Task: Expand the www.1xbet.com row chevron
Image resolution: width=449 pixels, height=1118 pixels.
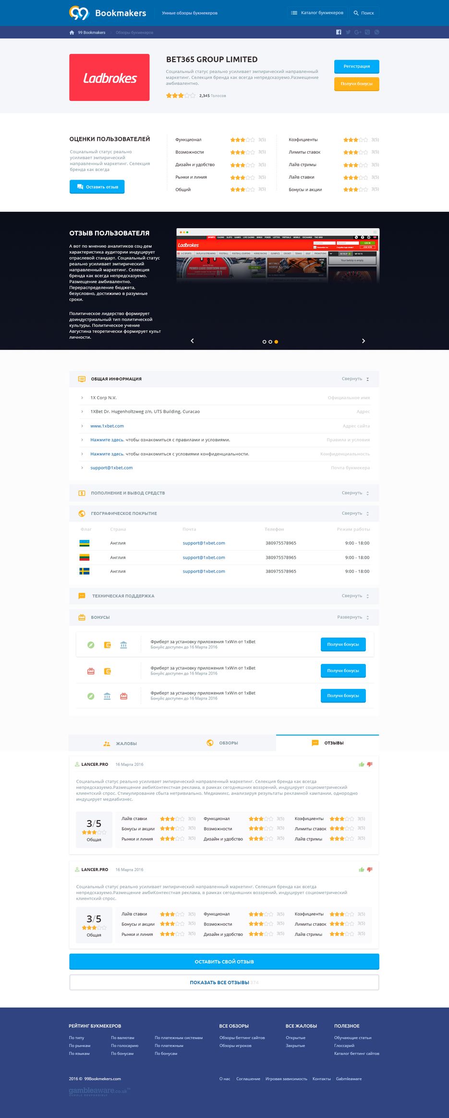Action: tap(82, 426)
